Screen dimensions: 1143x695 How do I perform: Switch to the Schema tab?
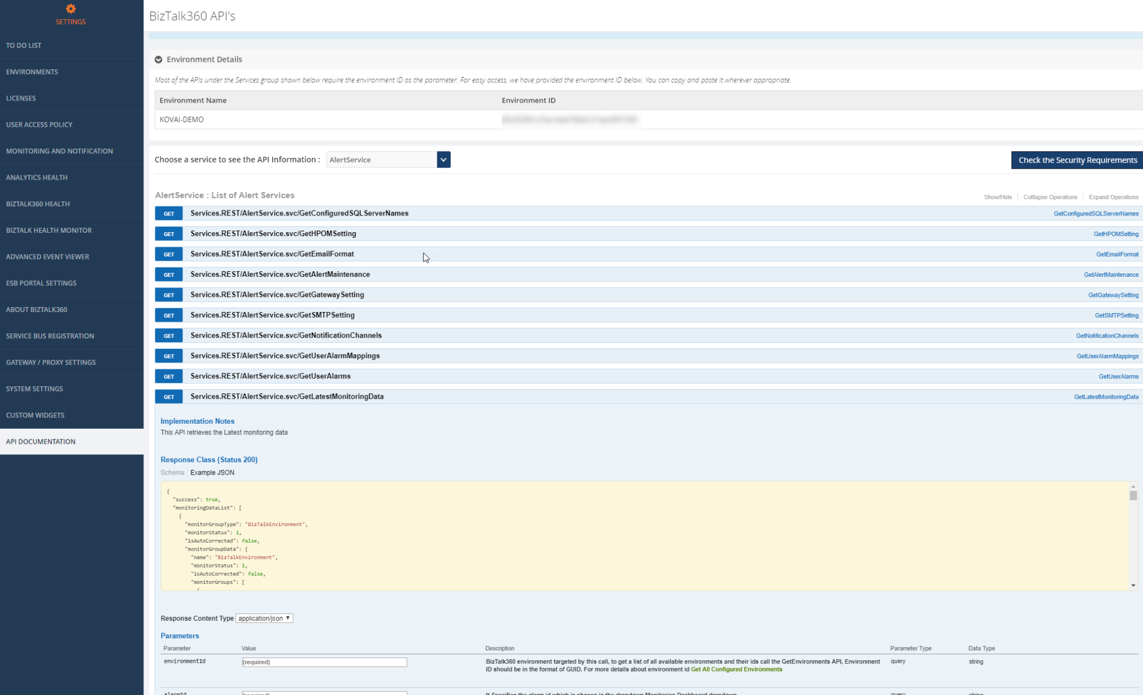[x=172, y=472]
